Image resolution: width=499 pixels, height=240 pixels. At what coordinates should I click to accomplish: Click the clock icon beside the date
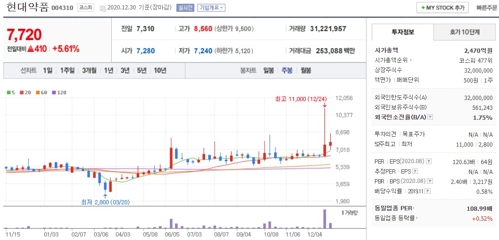tap(103, 8)
